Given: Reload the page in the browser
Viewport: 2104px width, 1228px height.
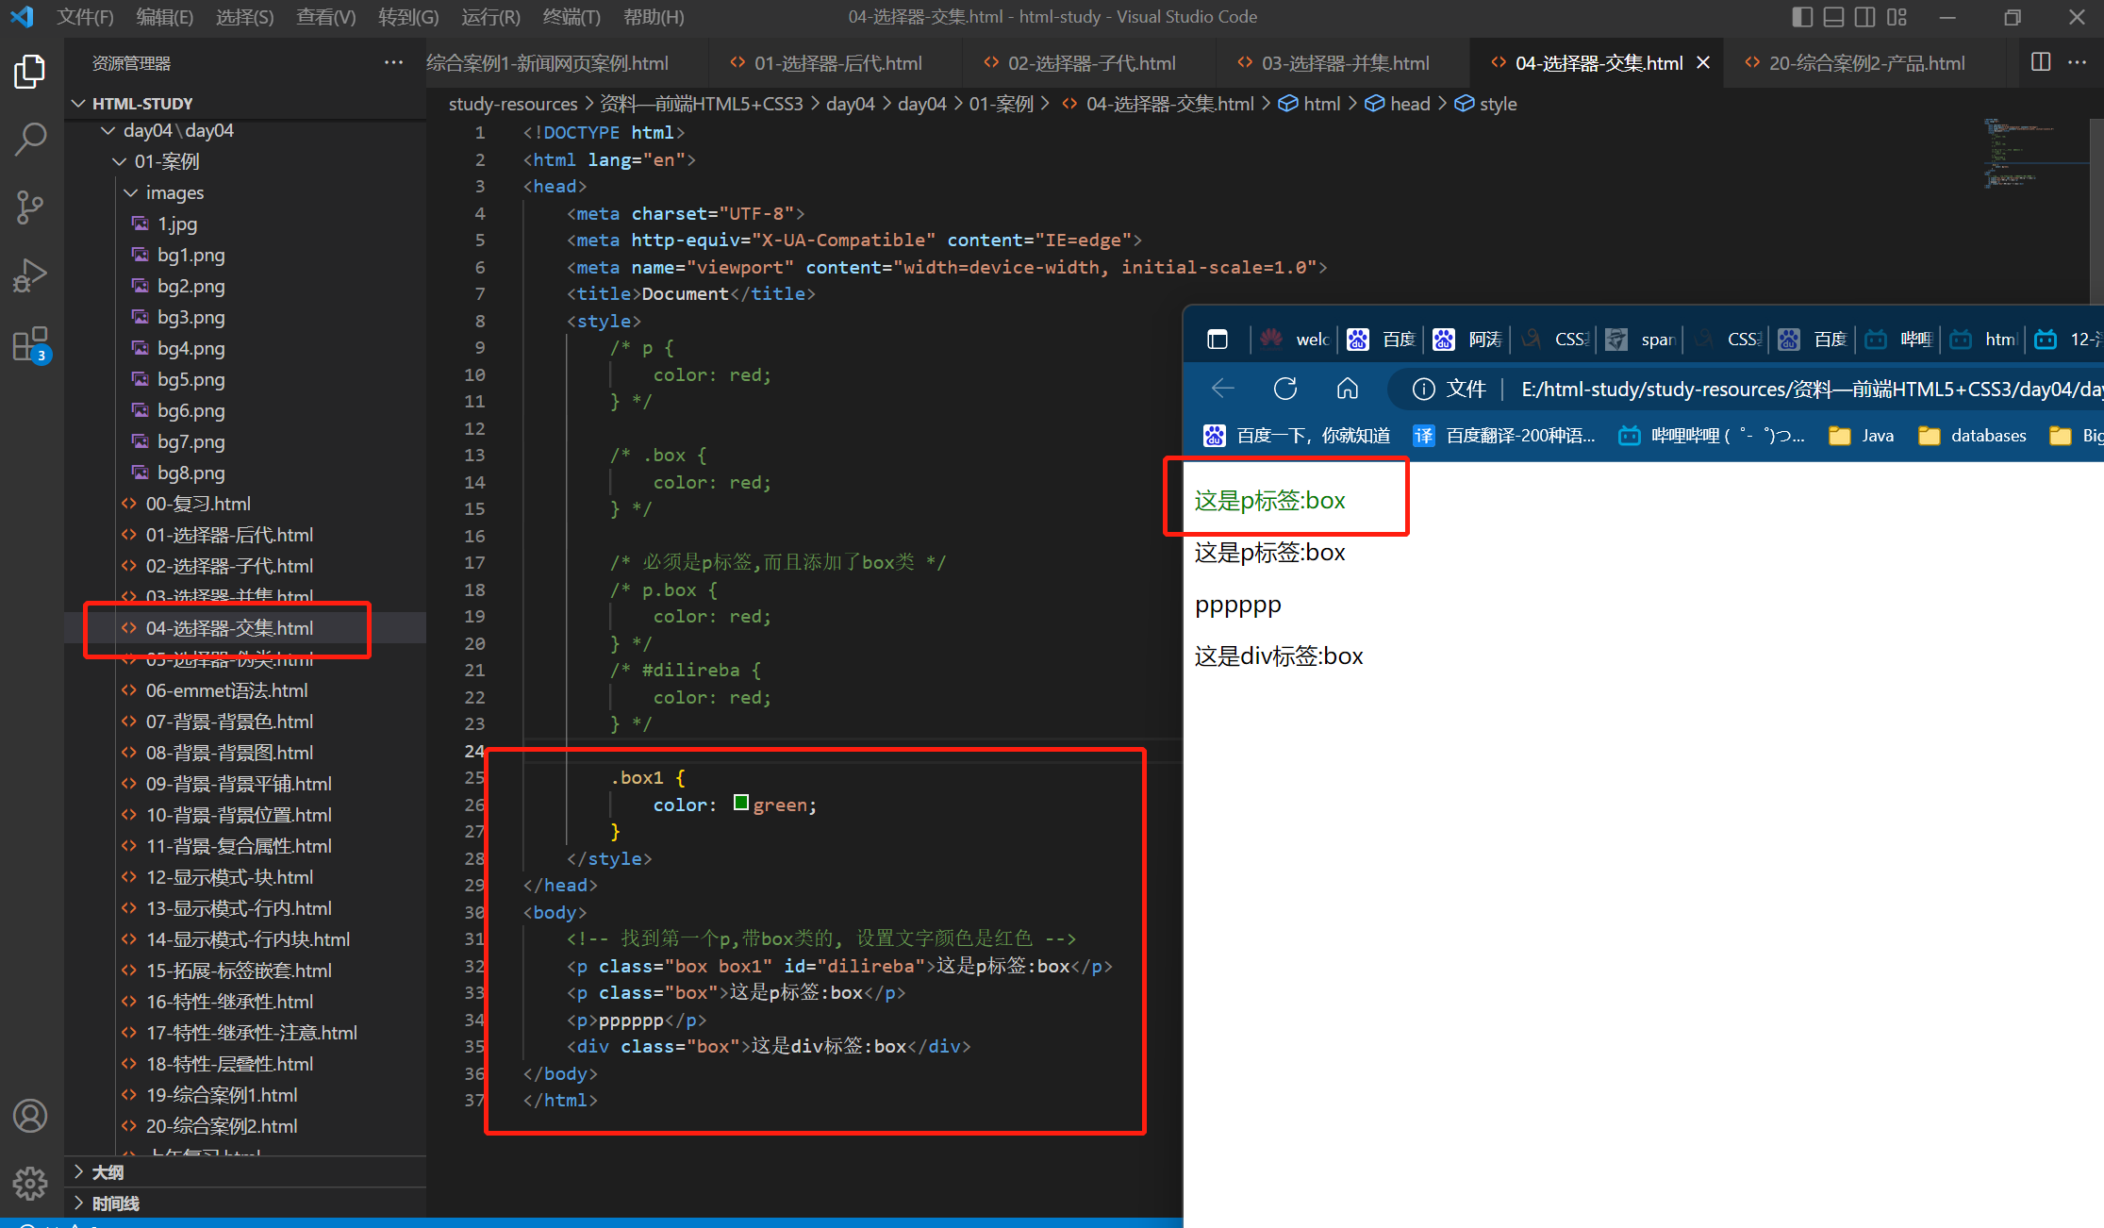Looking at the screenshot, I should [1285, 389].
